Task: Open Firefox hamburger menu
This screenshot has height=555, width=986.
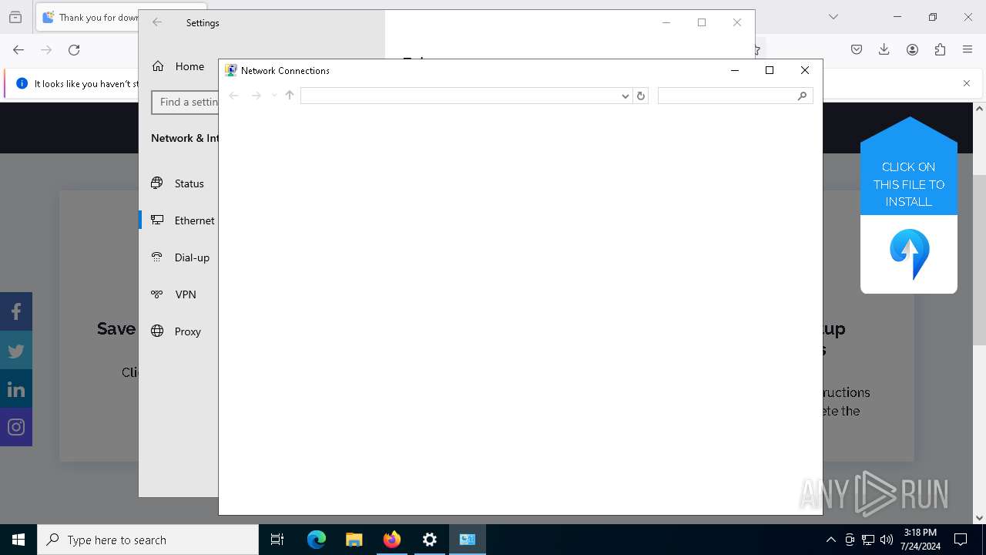Action: pyautogui.click(x=968, y=49)
